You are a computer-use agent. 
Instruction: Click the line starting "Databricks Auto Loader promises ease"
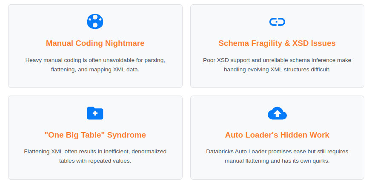(277, 152)
